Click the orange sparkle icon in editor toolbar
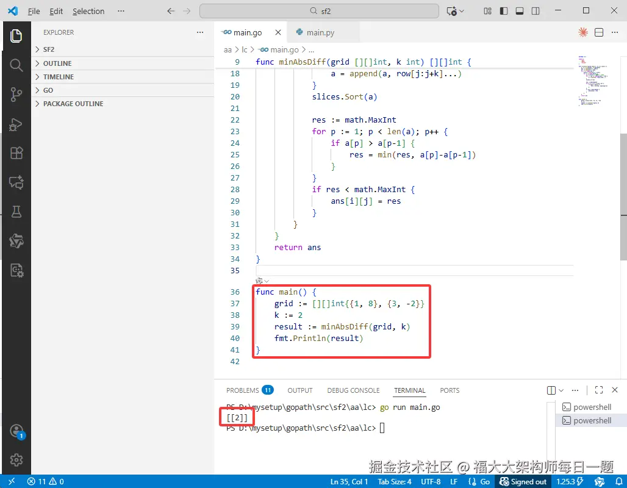Image resolution: width=627 pixels, height=488 pixels. tap(583, 32)
